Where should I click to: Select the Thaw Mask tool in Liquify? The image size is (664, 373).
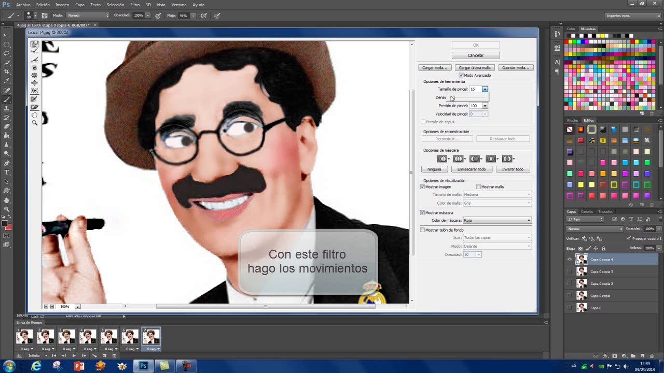[x=34, y=107]
